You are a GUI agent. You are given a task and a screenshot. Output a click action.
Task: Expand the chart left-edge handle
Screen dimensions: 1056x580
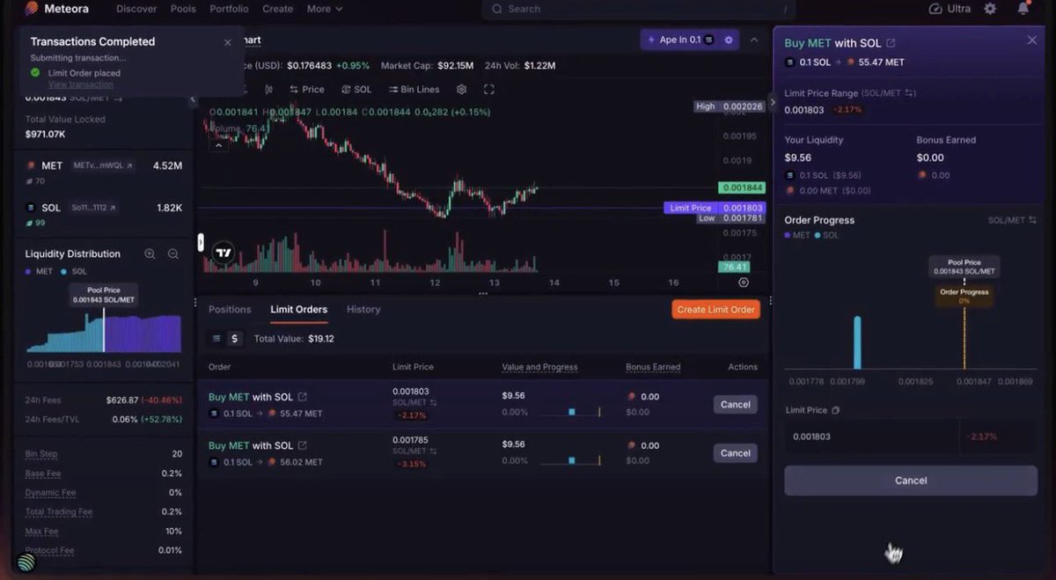[201, 241]
